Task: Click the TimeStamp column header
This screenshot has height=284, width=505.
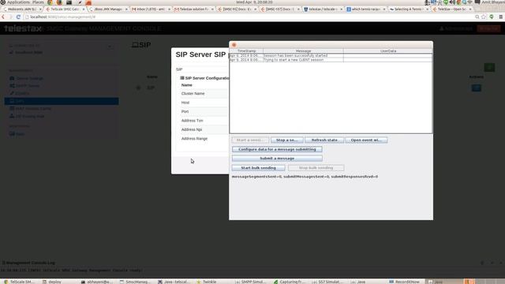Action: coord(246,50)
